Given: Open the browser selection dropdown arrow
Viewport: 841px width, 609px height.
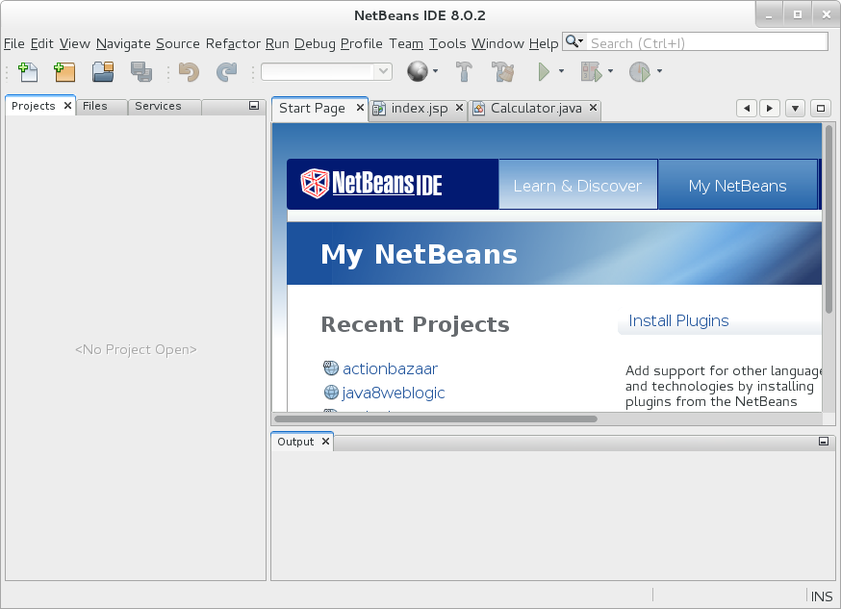Looking at the screenshot, I should point(435,71).
